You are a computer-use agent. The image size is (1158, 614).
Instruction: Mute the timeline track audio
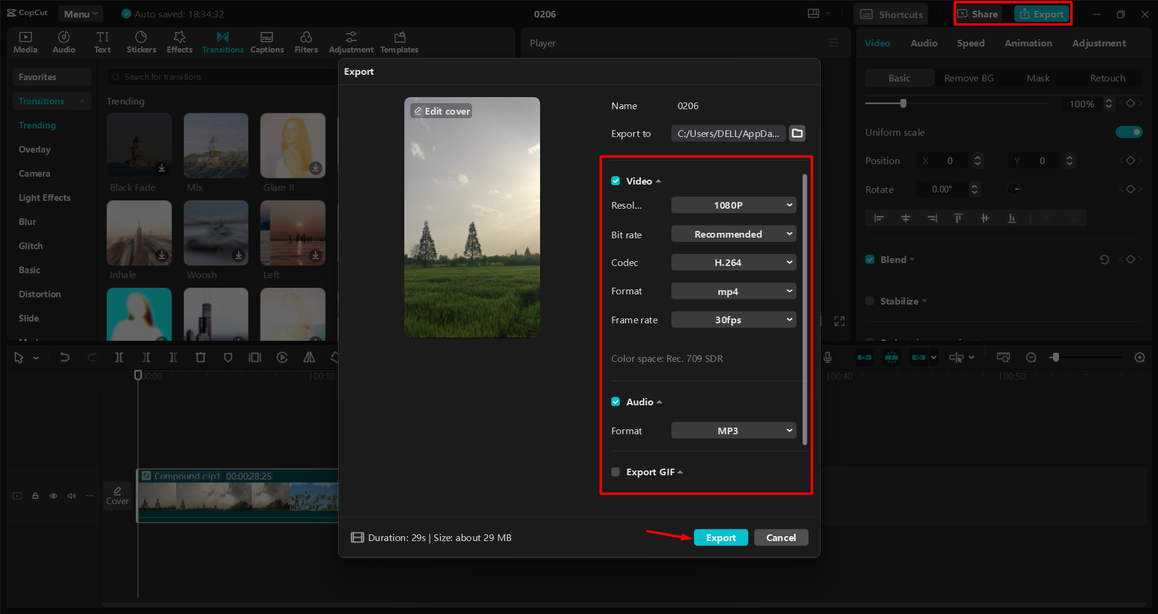coord(71,495)
